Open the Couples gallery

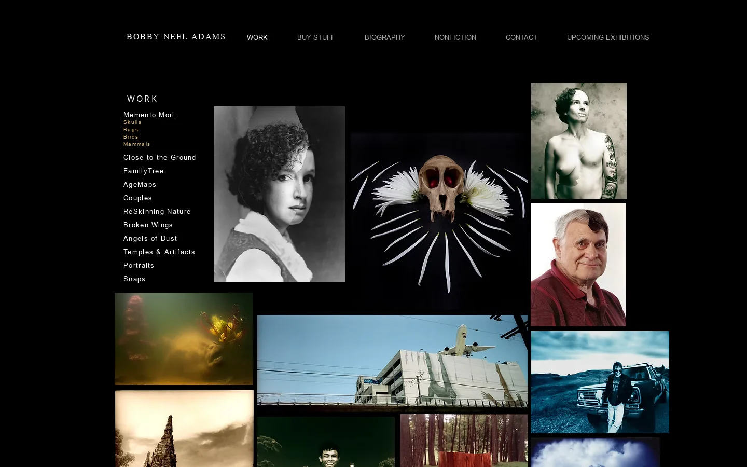pyautogui.click(x=137, y=198)
